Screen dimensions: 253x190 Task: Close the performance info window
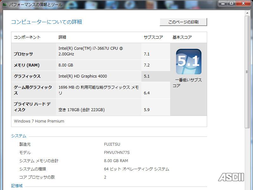pyautogui.click(x=244, y=3)
